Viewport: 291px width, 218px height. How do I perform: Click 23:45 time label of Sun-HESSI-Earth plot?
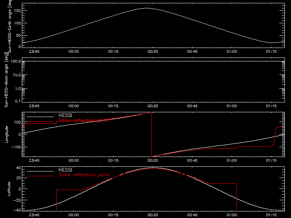point(34,52)
